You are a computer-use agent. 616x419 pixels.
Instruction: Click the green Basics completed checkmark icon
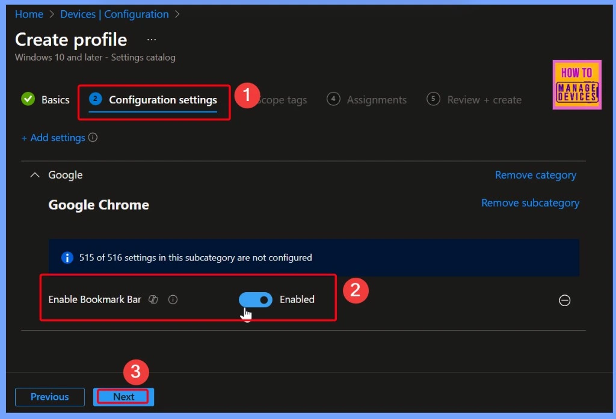[28, 99]
